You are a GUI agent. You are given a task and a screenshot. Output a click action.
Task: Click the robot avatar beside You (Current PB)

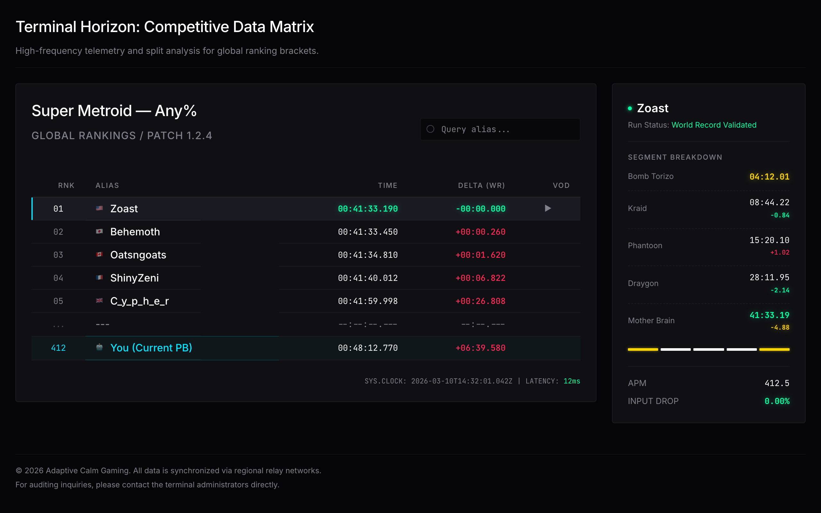point(99,347)
